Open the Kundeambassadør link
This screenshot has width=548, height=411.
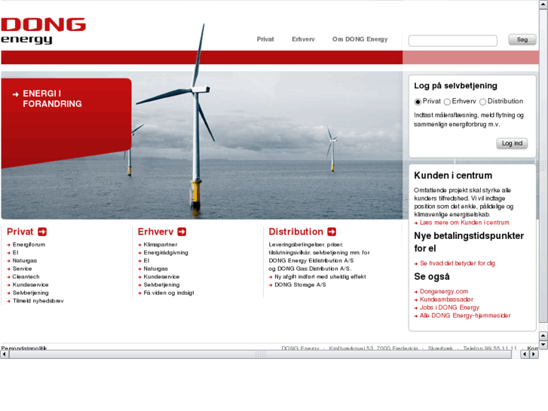(x=446, y=299)
